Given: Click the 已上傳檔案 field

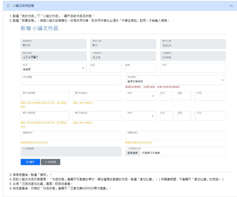Looking at the screenshot, I should click(71, 152).
